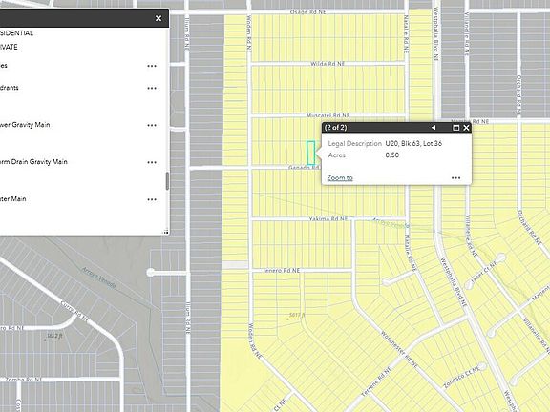Open options menu for Water Main layer
Viewport: 550px width, 412px height.
click(152, 199)
